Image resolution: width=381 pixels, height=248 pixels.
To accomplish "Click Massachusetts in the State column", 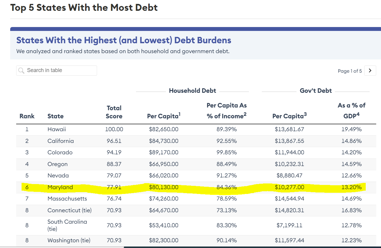I will (x=67, y=199).
